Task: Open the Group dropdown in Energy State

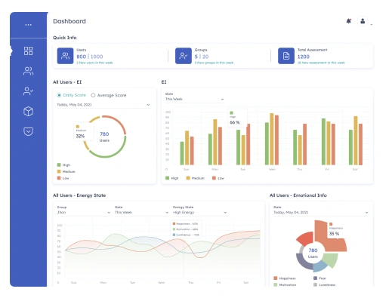Action: [x=84, y=213]
